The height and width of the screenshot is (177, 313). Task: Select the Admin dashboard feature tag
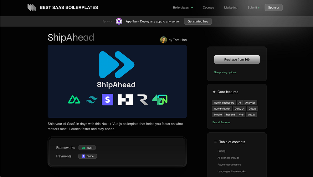[224, 103]
